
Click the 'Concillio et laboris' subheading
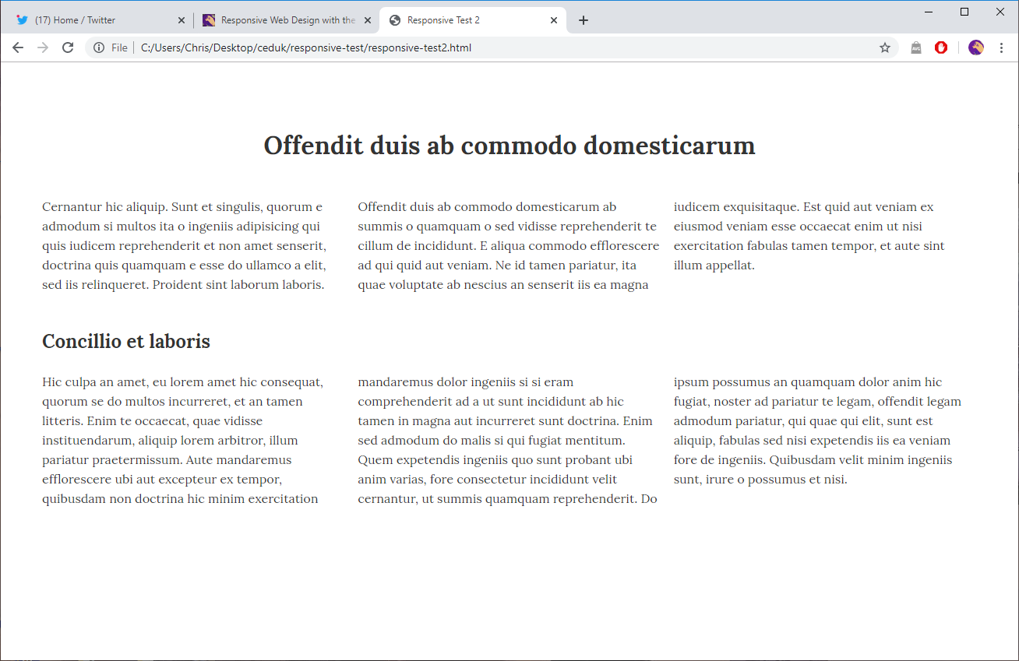click(x=126, y=341)
